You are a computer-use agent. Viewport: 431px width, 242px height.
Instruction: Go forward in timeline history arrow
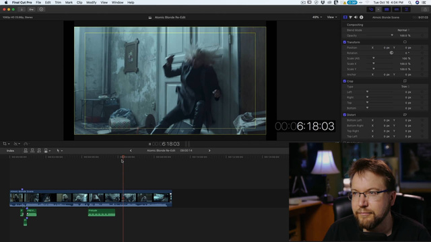[x=209, y=151]
